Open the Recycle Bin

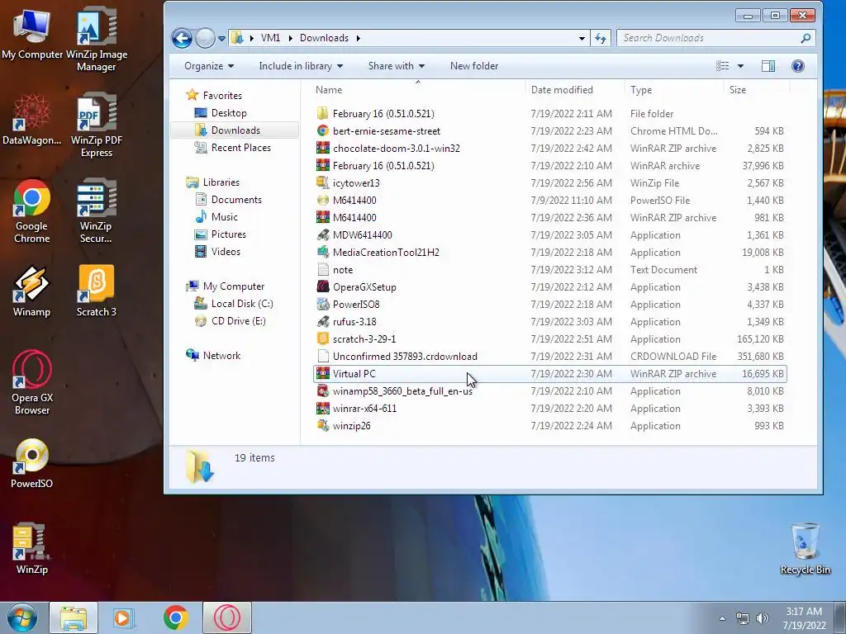[805, 549]
